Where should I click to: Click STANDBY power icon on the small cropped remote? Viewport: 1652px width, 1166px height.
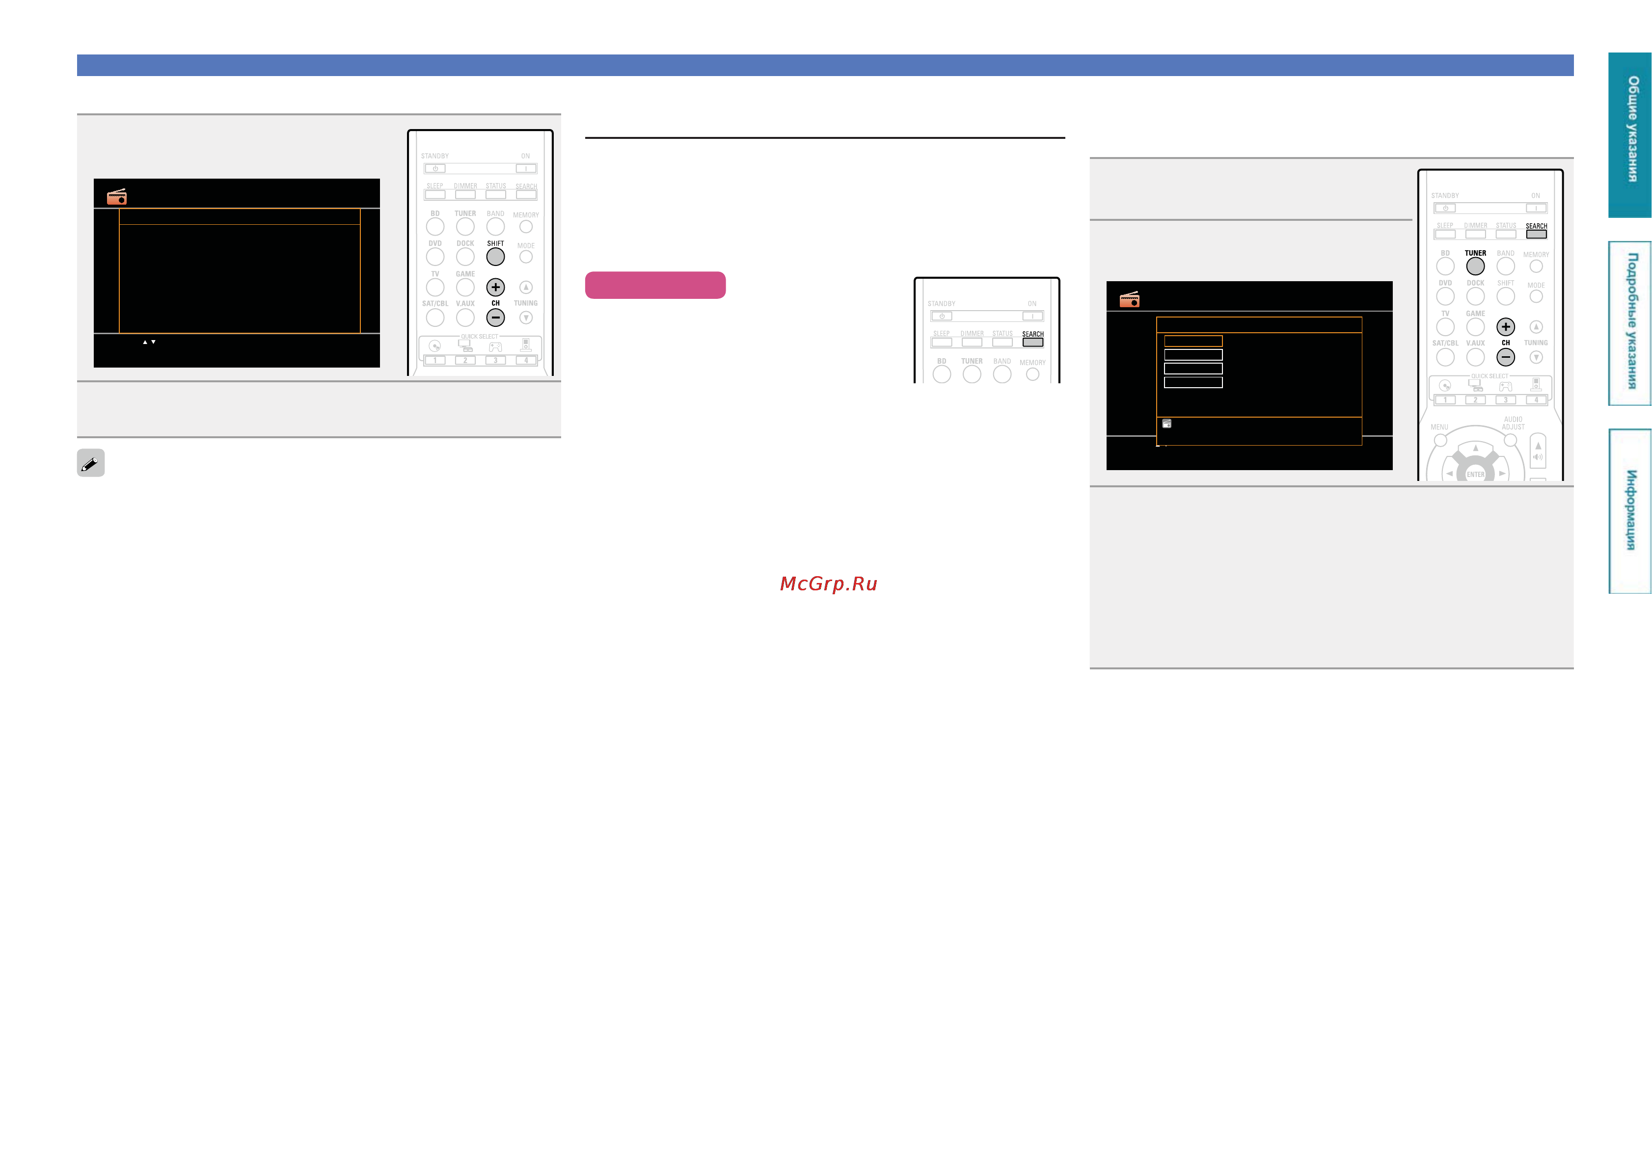pos(942,317)
